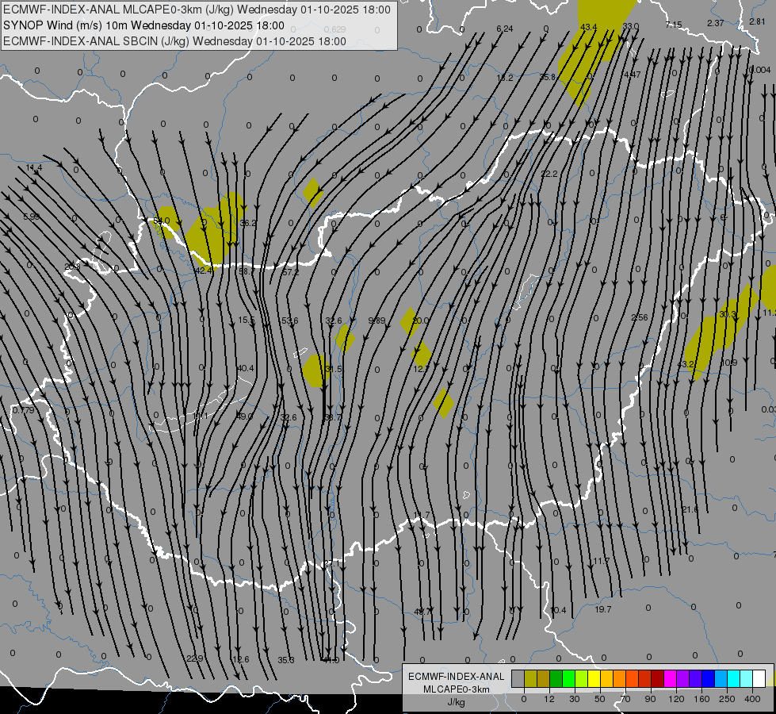
Task: Pick the magenta legend swatch
Action: pos(671,678)
